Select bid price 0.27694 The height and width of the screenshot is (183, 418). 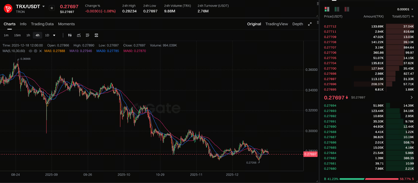pos(330,106)
